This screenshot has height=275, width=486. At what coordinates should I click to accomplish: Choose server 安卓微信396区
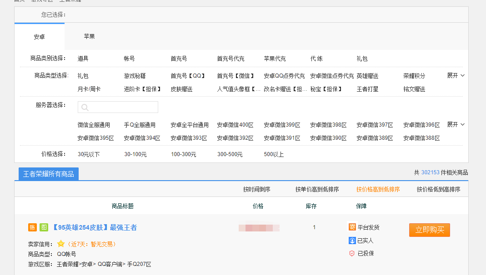click(421, 125)
